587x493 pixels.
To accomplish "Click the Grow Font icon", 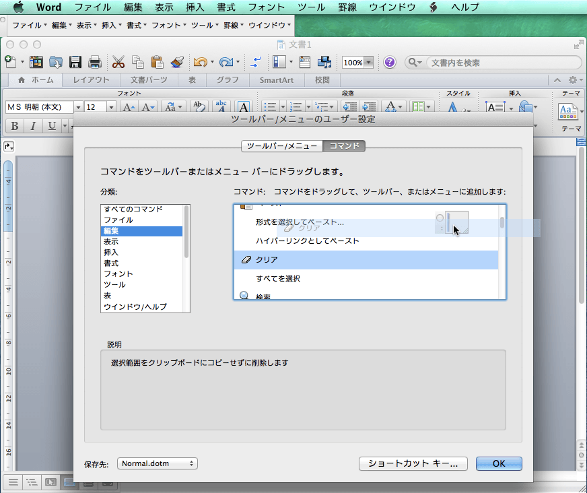I will click(x=129, y=107).
